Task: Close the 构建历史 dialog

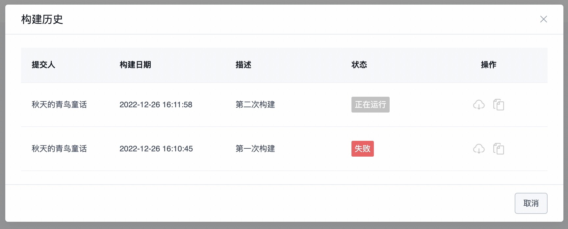Action: tap(543, 19)
